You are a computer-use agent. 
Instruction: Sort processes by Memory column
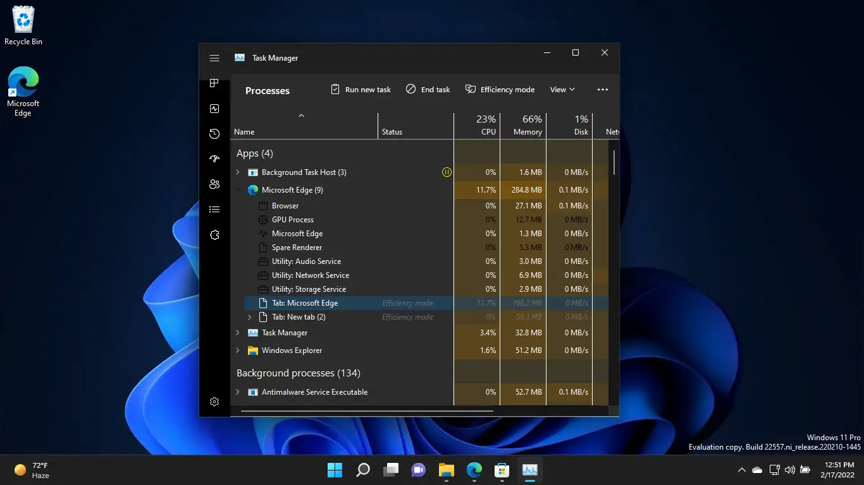(523, 126)
